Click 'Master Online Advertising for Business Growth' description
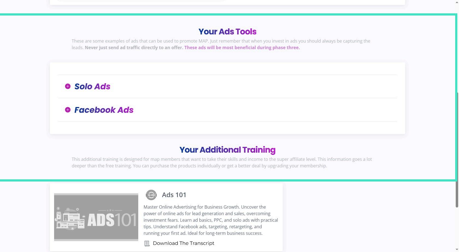 (x=211, y=220)
